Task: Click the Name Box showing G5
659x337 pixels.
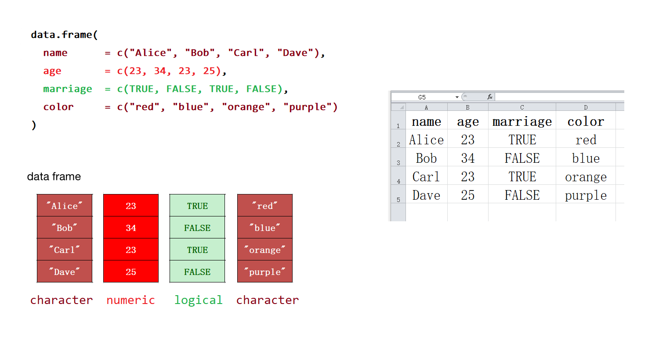Action: tap(423, 97)
